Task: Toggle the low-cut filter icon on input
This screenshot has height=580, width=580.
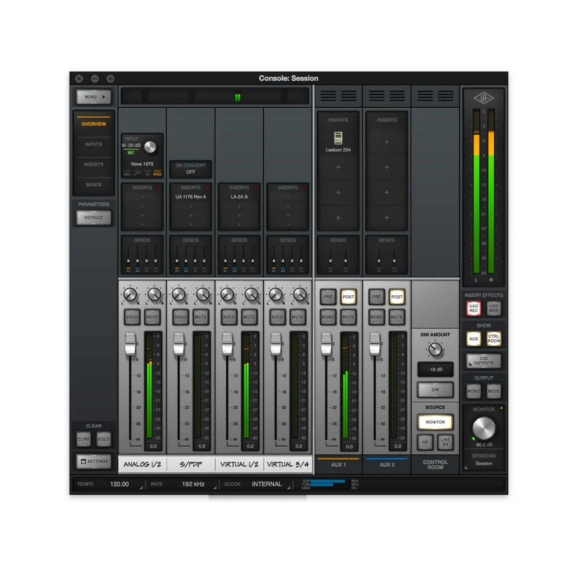Action: click(137, 174)
